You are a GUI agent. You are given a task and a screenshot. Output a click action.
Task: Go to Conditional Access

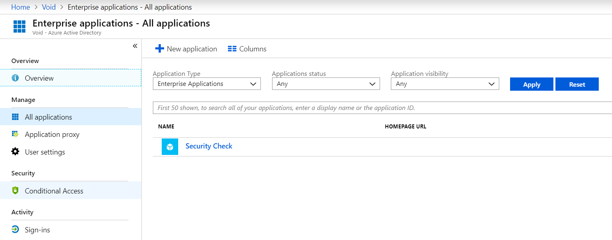[71, 191]
